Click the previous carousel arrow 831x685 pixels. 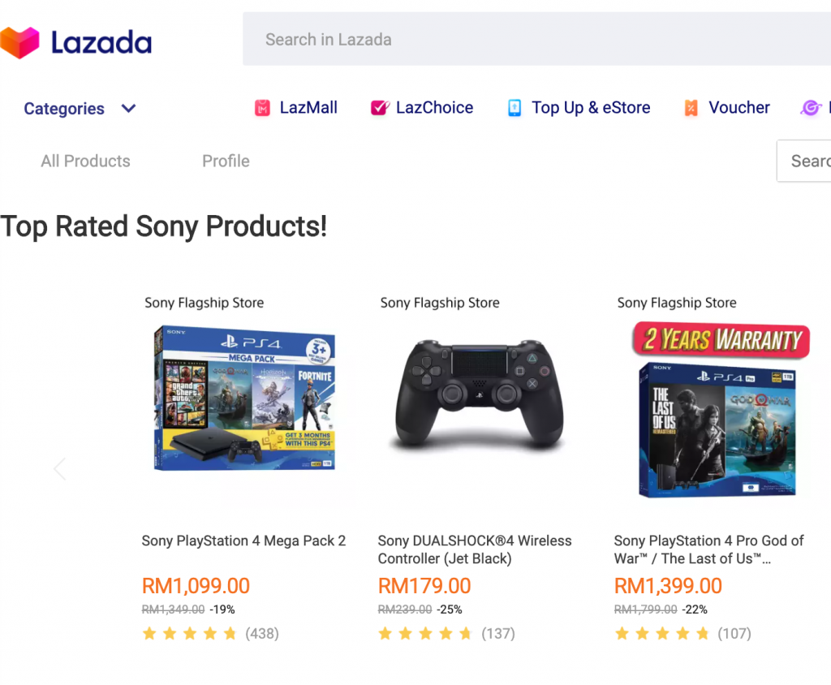(59, 468)
